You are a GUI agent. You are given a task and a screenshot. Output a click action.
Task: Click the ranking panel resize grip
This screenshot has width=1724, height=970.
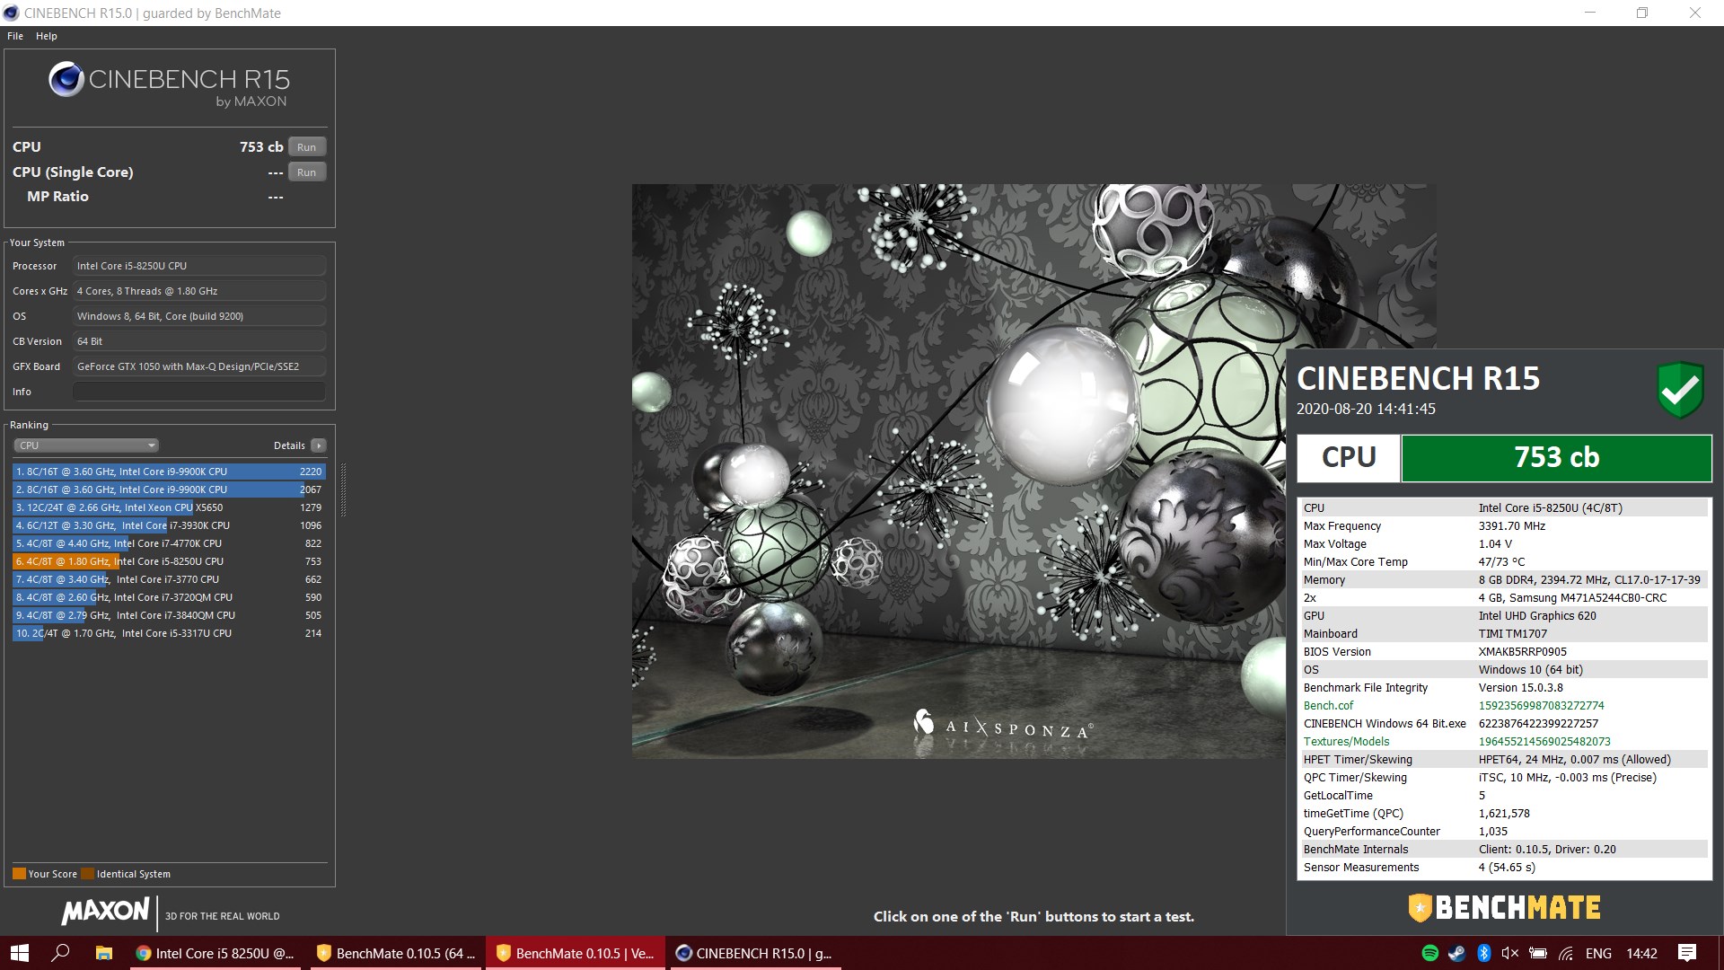[343, 489]
